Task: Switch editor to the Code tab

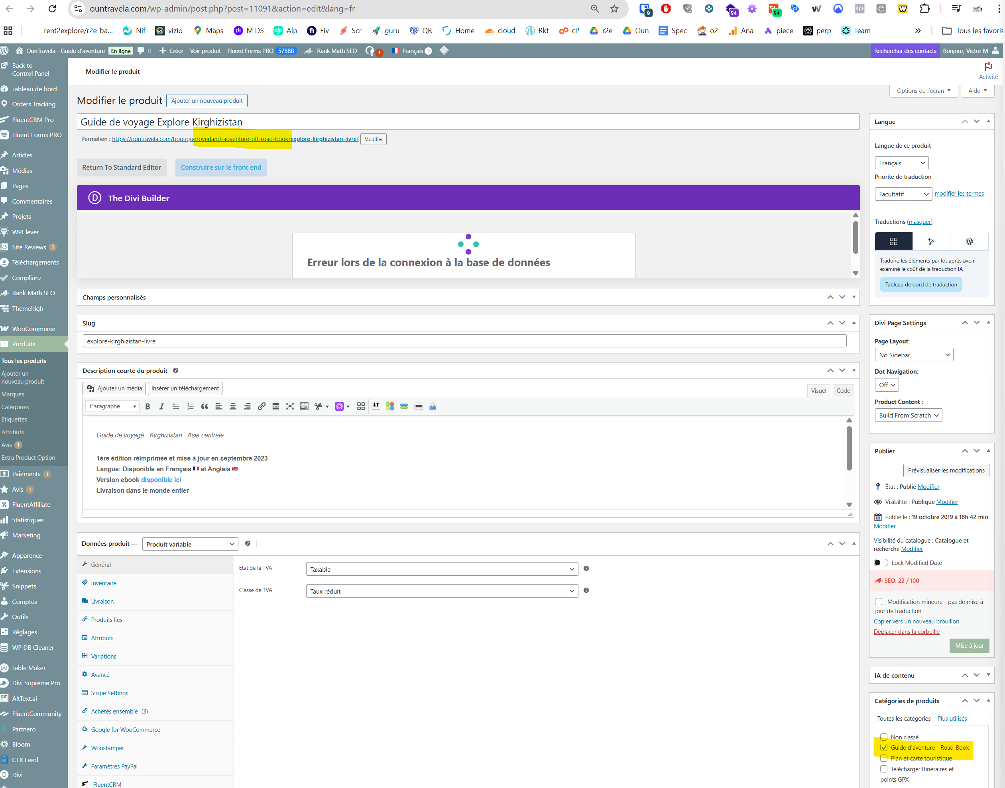Action: pyautogui.click(x=843, y=390)
